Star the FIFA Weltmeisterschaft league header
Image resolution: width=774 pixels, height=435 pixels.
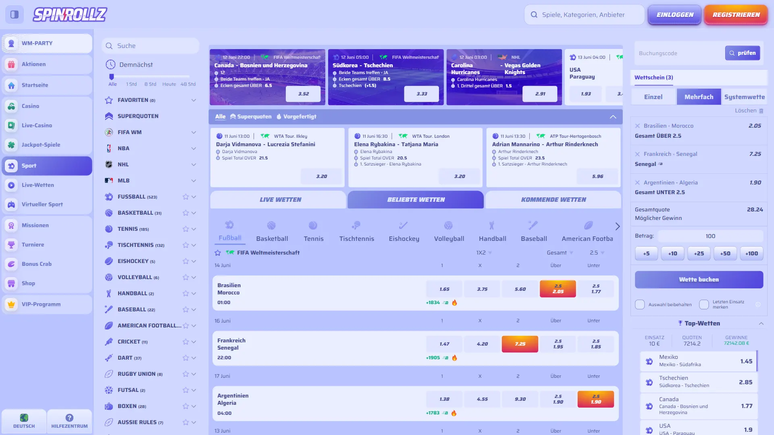218,253
